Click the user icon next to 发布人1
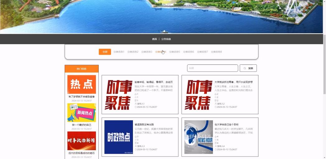 click(136, 104)
